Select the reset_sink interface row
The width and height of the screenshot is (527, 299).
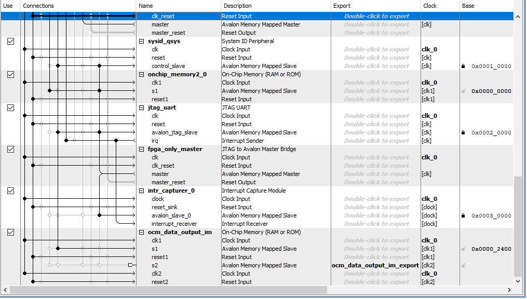point(165,207)
